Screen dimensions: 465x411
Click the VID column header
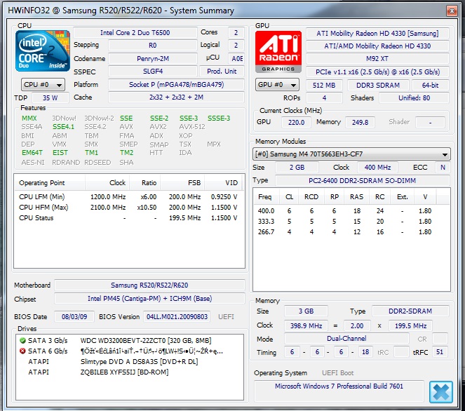223,182
